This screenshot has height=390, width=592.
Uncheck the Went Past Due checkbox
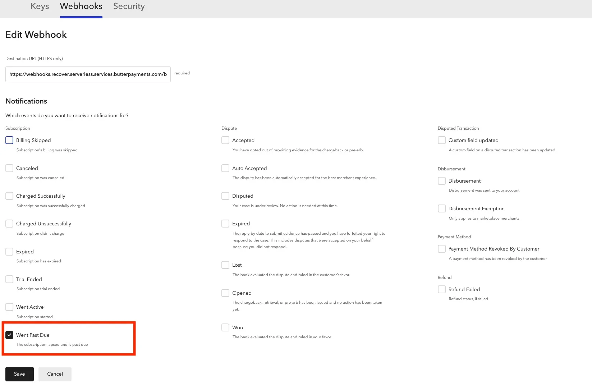9,335
